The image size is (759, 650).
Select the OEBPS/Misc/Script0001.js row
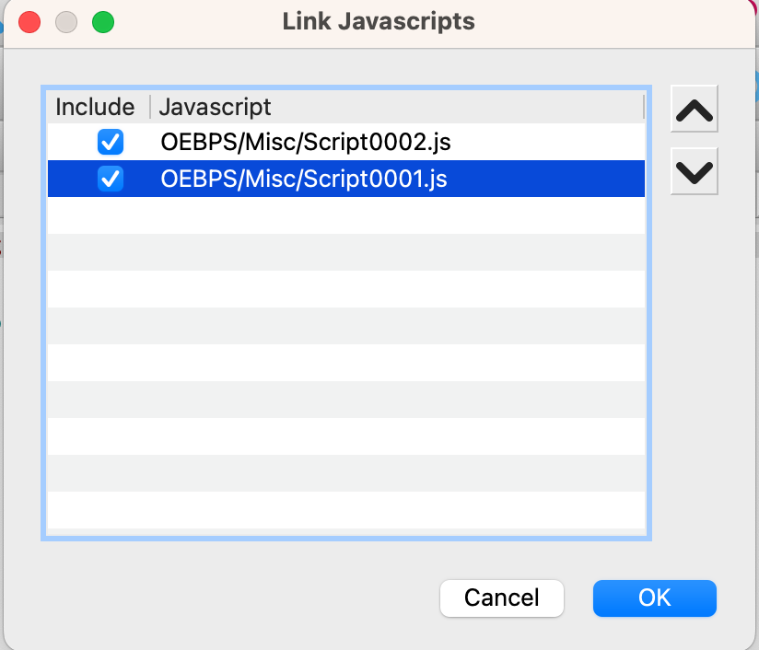click(x=304, y=180)
